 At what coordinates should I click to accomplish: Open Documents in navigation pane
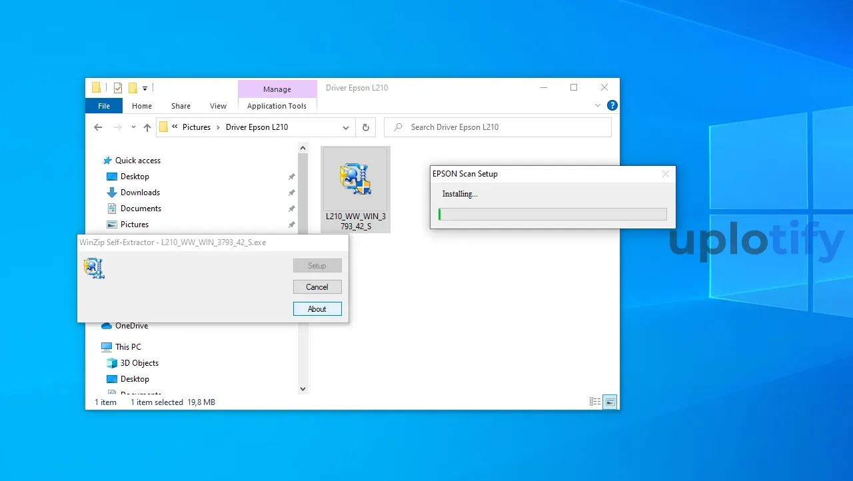click(141, 209)
